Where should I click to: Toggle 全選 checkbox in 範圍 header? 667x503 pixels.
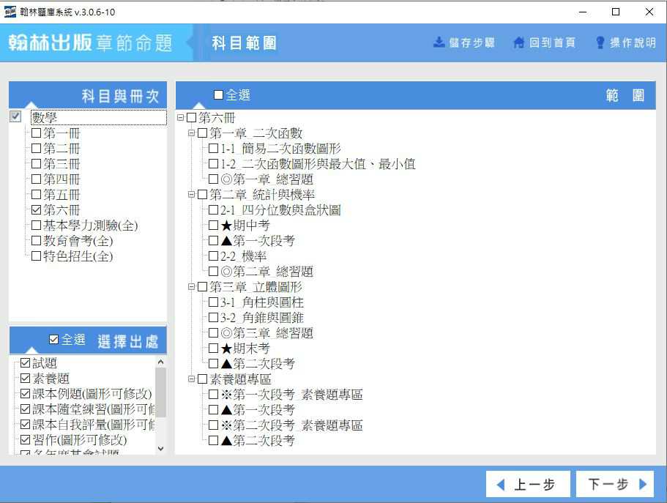[x=218, y=95]
